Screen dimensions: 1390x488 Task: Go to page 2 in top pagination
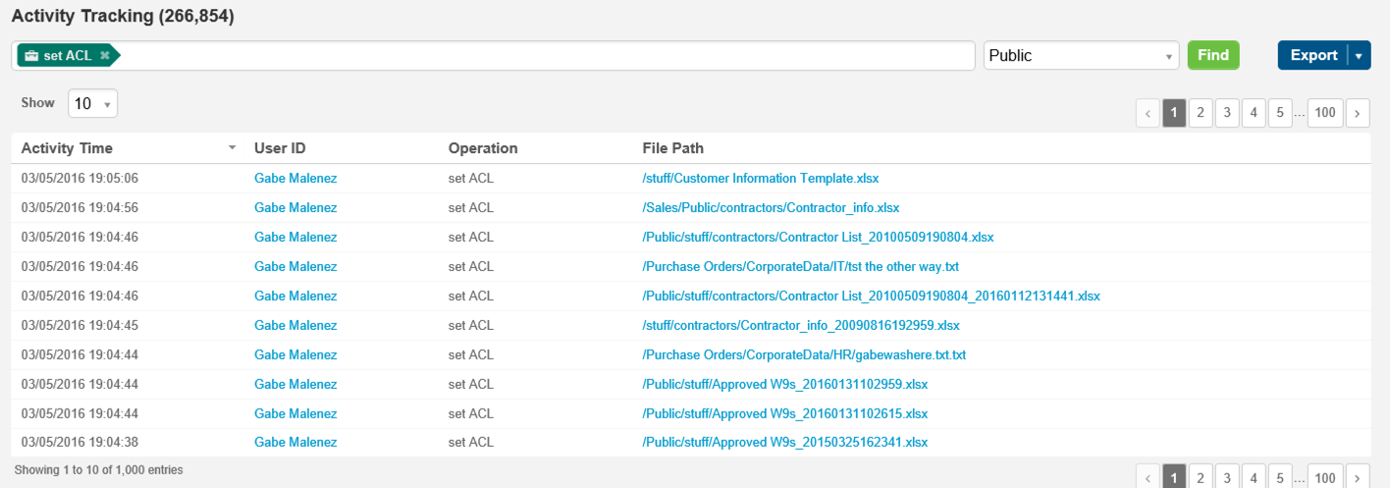click(x=1200, y=113)
